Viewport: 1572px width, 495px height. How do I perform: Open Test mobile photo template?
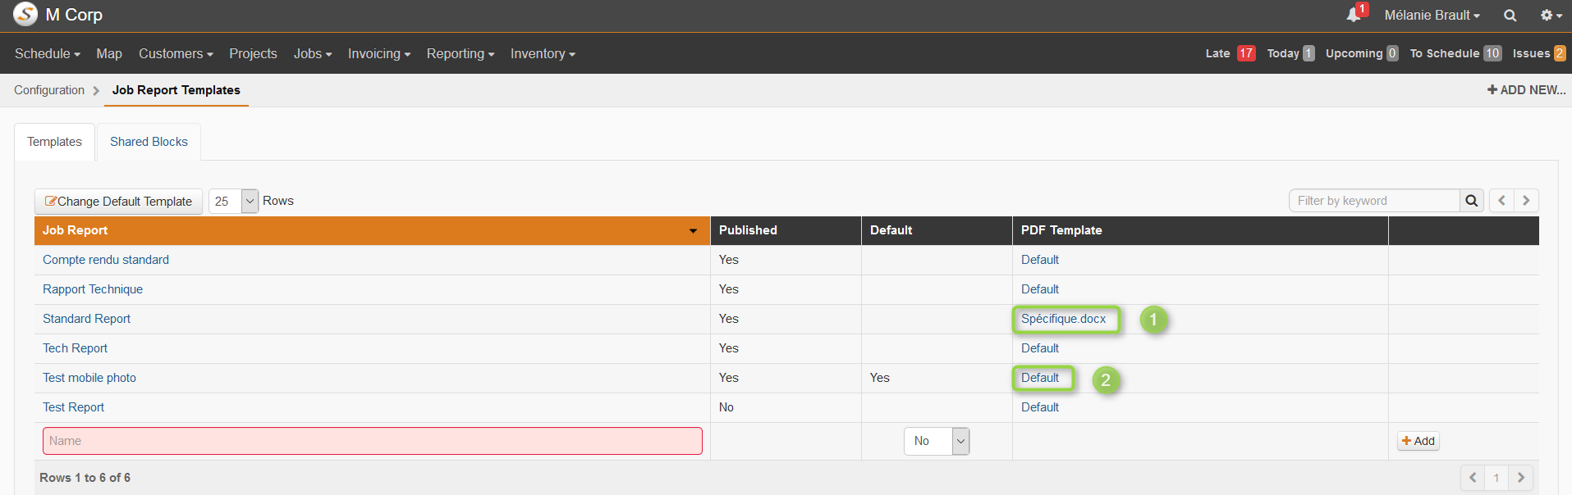[89, 378]
